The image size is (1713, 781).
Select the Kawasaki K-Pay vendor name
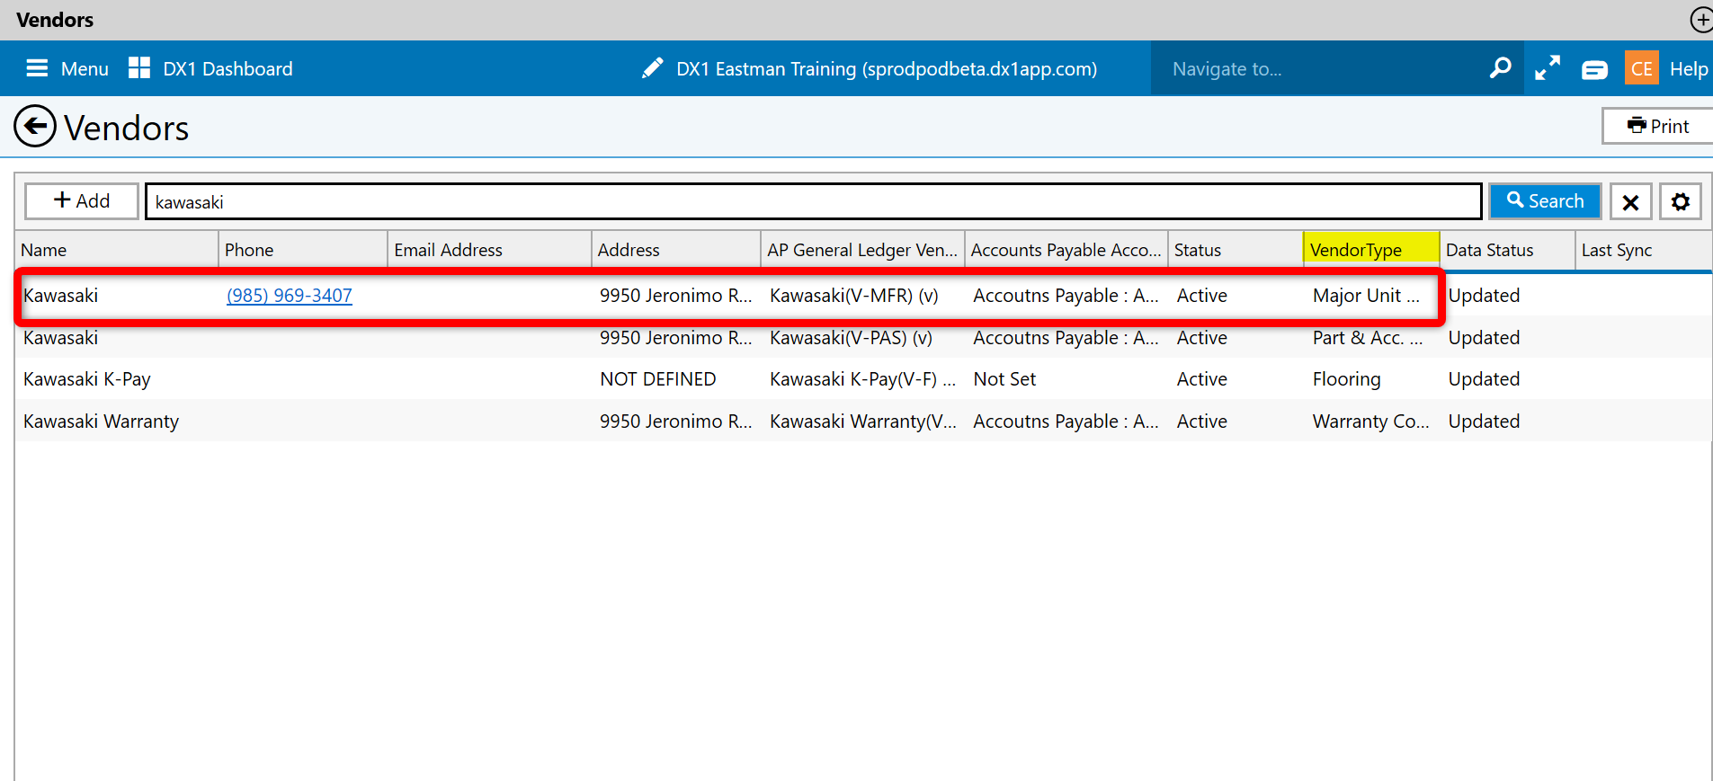tap(87, 379)
